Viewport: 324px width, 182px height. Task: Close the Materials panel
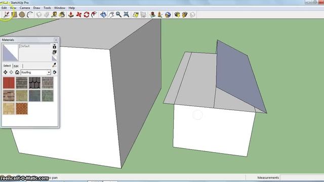(x=56, y=40)
